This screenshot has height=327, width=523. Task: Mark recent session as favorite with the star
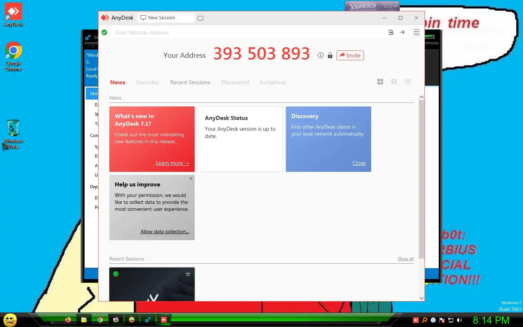tap(188, 274)
